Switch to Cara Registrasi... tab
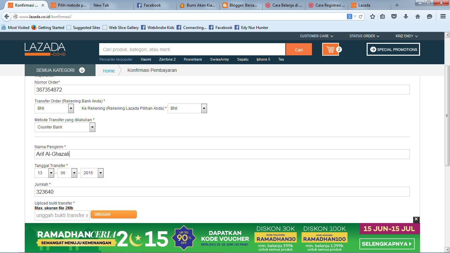Screen dimensions: 450x253 pos(326,5)
